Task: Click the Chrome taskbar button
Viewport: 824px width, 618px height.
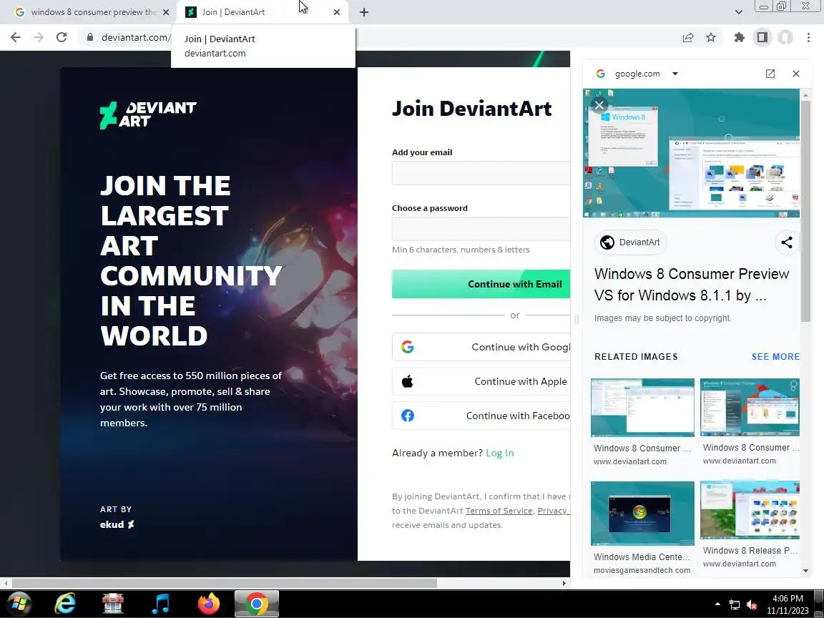Action: point(257,604)
